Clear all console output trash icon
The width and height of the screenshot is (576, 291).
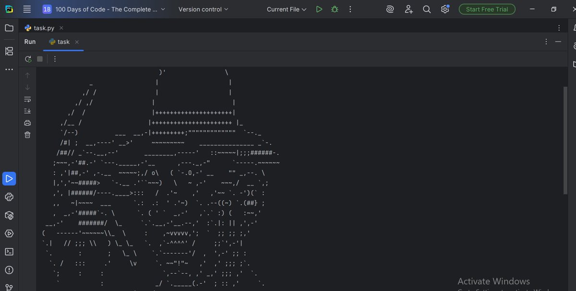pyautogui.click(x=27, y=135)
